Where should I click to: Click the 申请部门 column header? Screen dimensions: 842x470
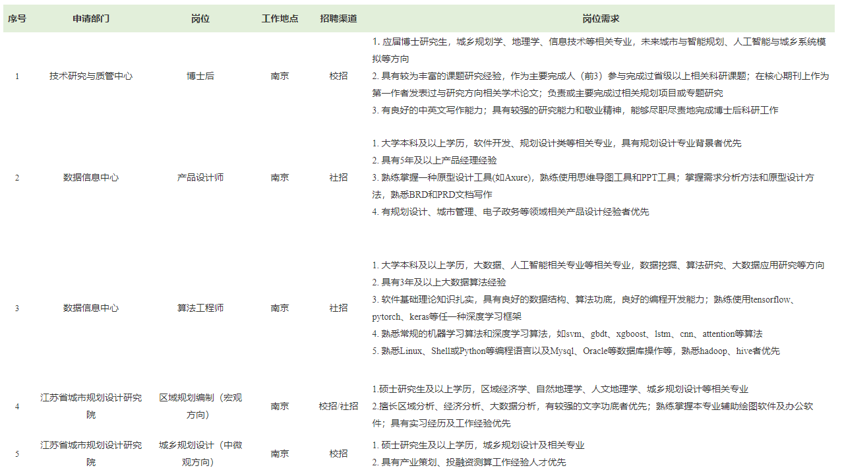(91, 19)
